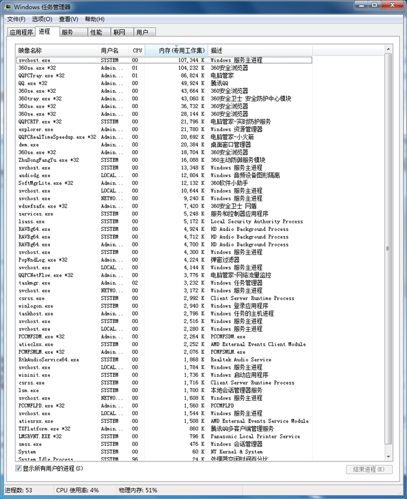Click the 物理内存: 51% status entry

[x=138, y=490]
